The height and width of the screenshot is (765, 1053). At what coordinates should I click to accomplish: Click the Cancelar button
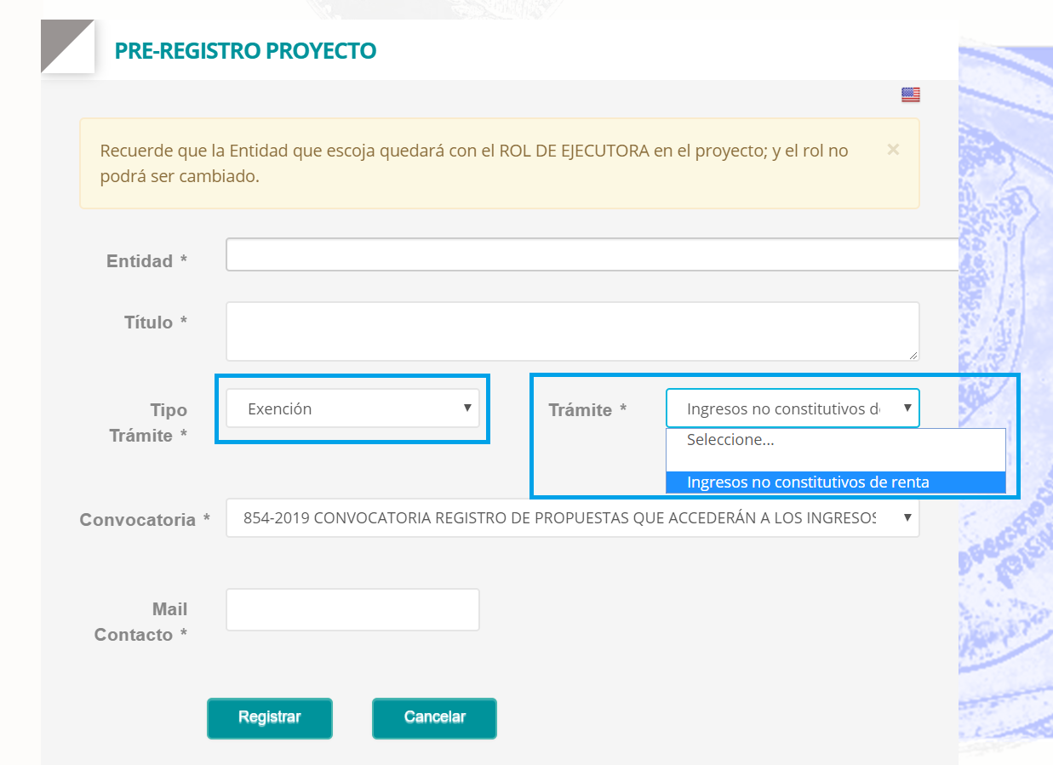pyautogui.click(x=434, y=717)
